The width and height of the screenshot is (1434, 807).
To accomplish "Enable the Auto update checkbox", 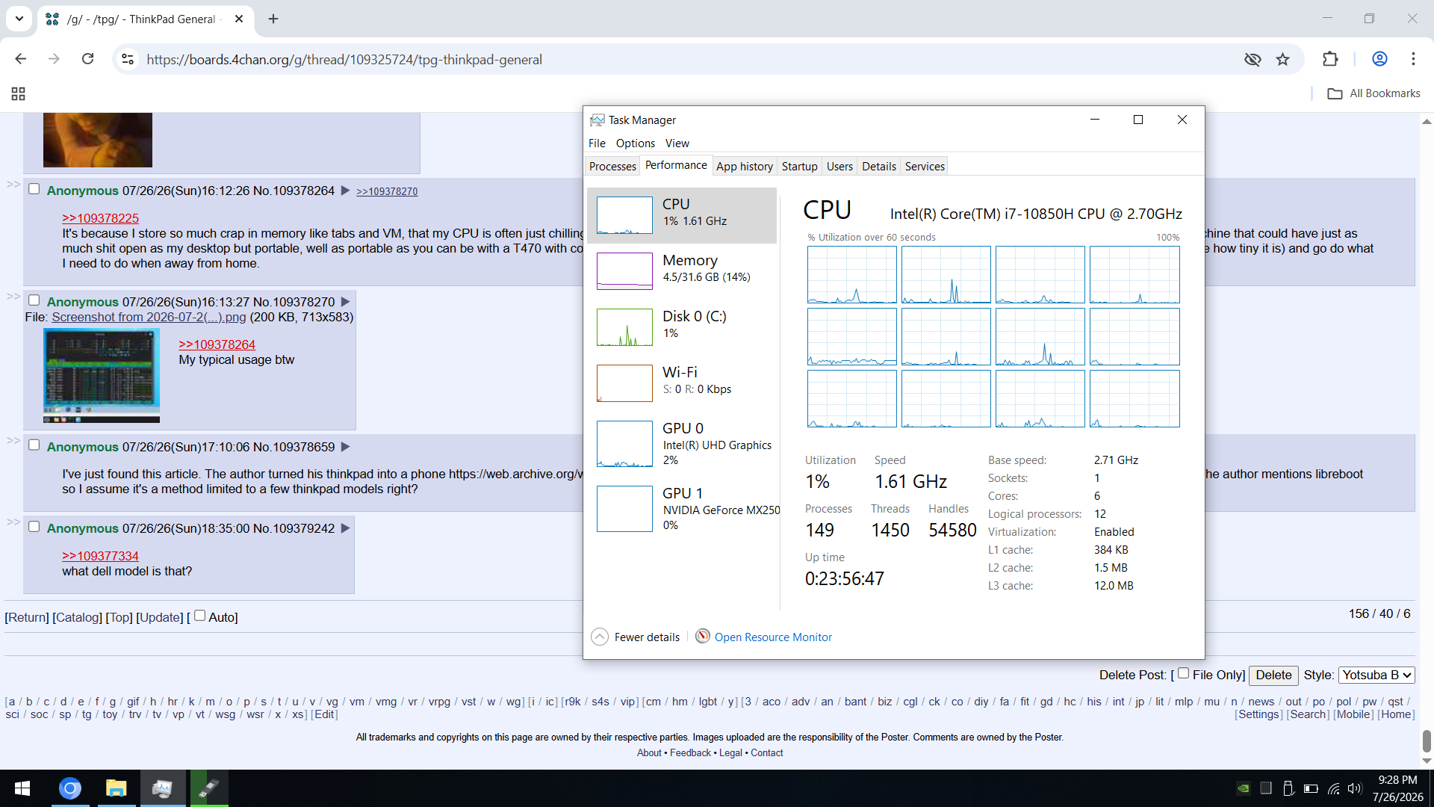I will (199, 616).
